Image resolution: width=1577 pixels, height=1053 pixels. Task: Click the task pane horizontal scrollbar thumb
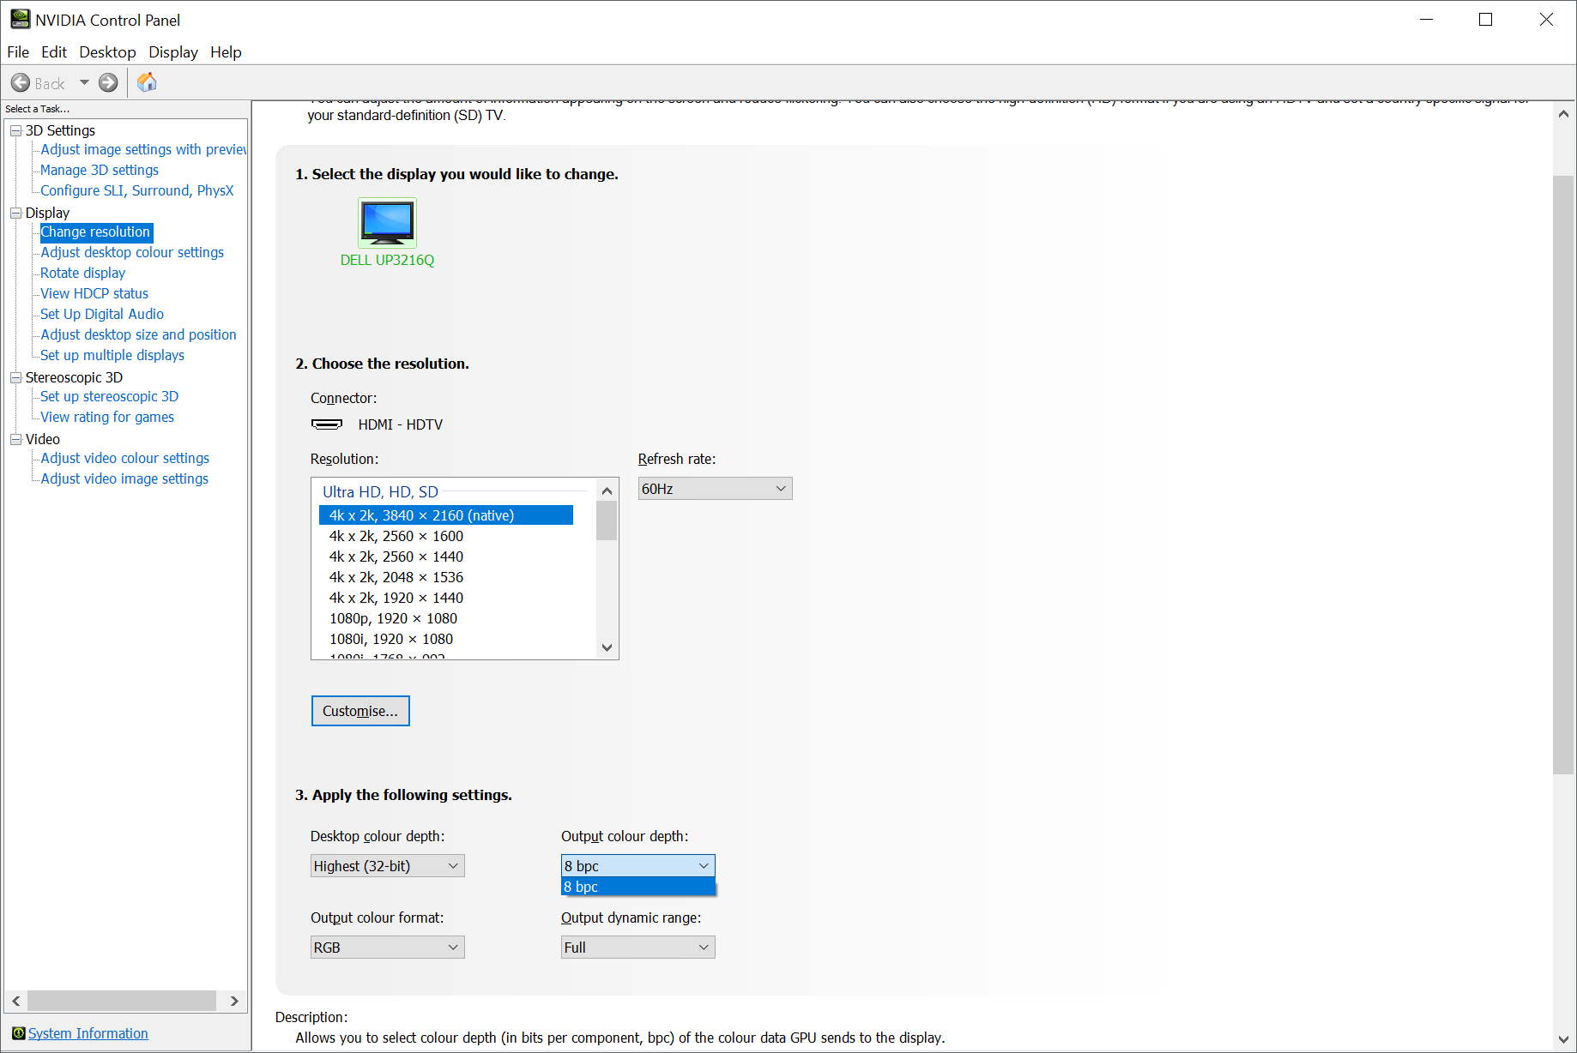[122, 1001]
